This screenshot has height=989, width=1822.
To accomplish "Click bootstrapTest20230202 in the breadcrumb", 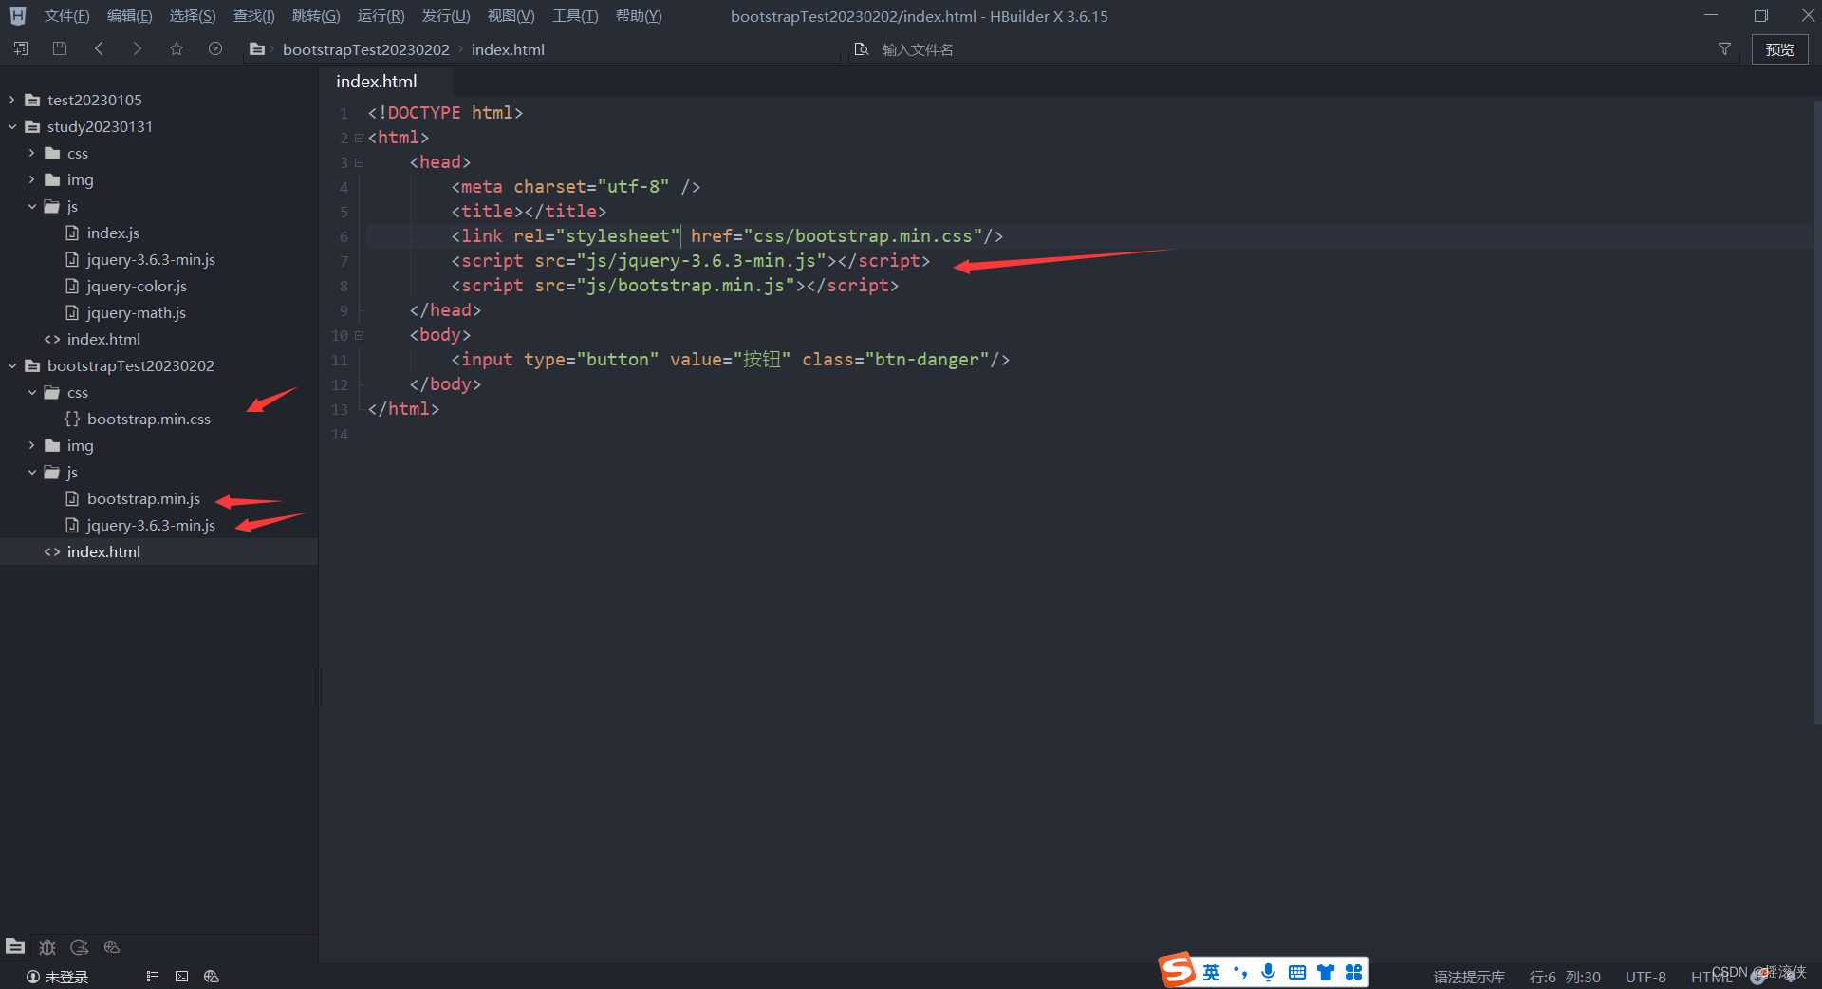I will [366, 49].
